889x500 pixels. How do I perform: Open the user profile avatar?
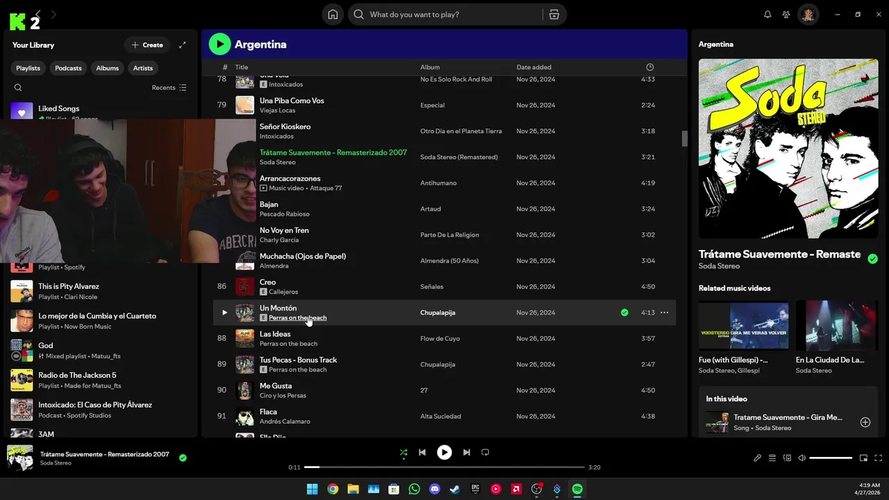(x=808, y=15)
